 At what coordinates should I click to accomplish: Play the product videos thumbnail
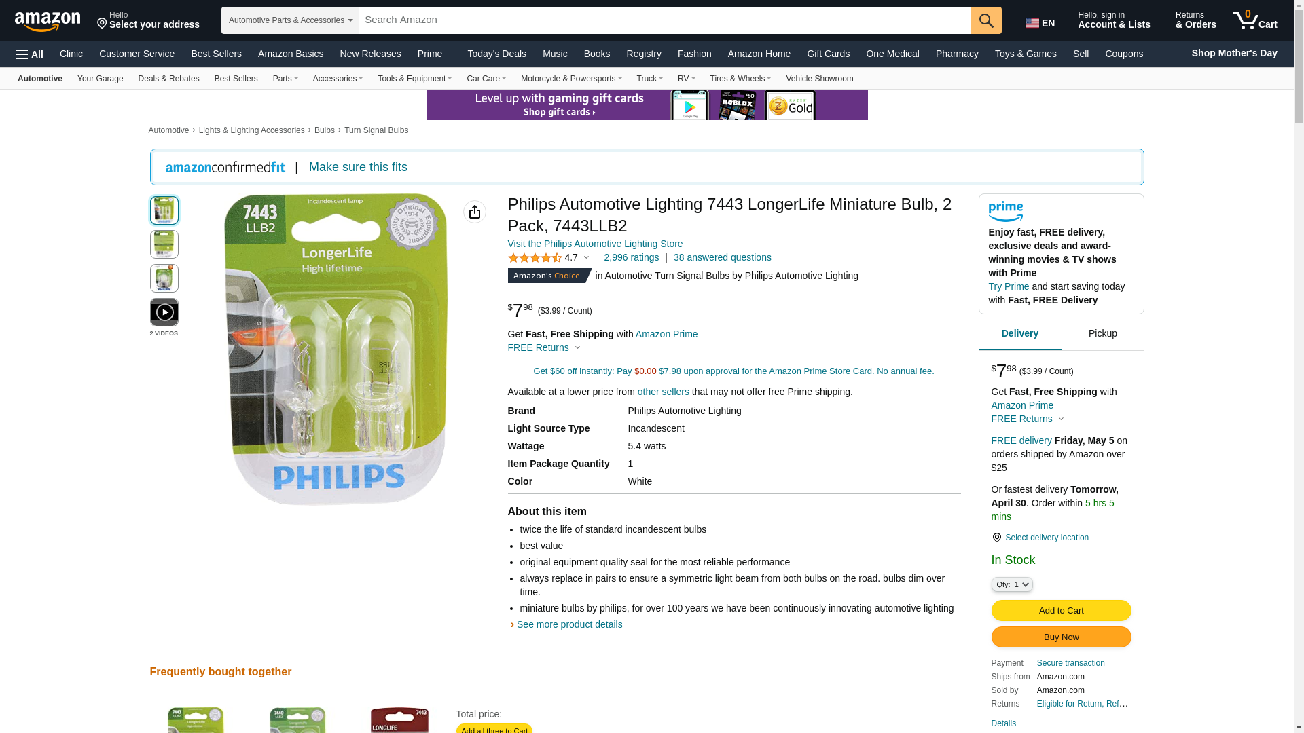pos(164,312)
